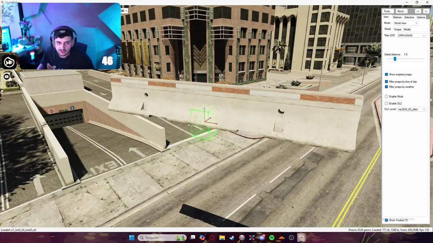Open the DLC Level dropdown
Viewport: 433px width, 243px height.
[x=411, y=109]
